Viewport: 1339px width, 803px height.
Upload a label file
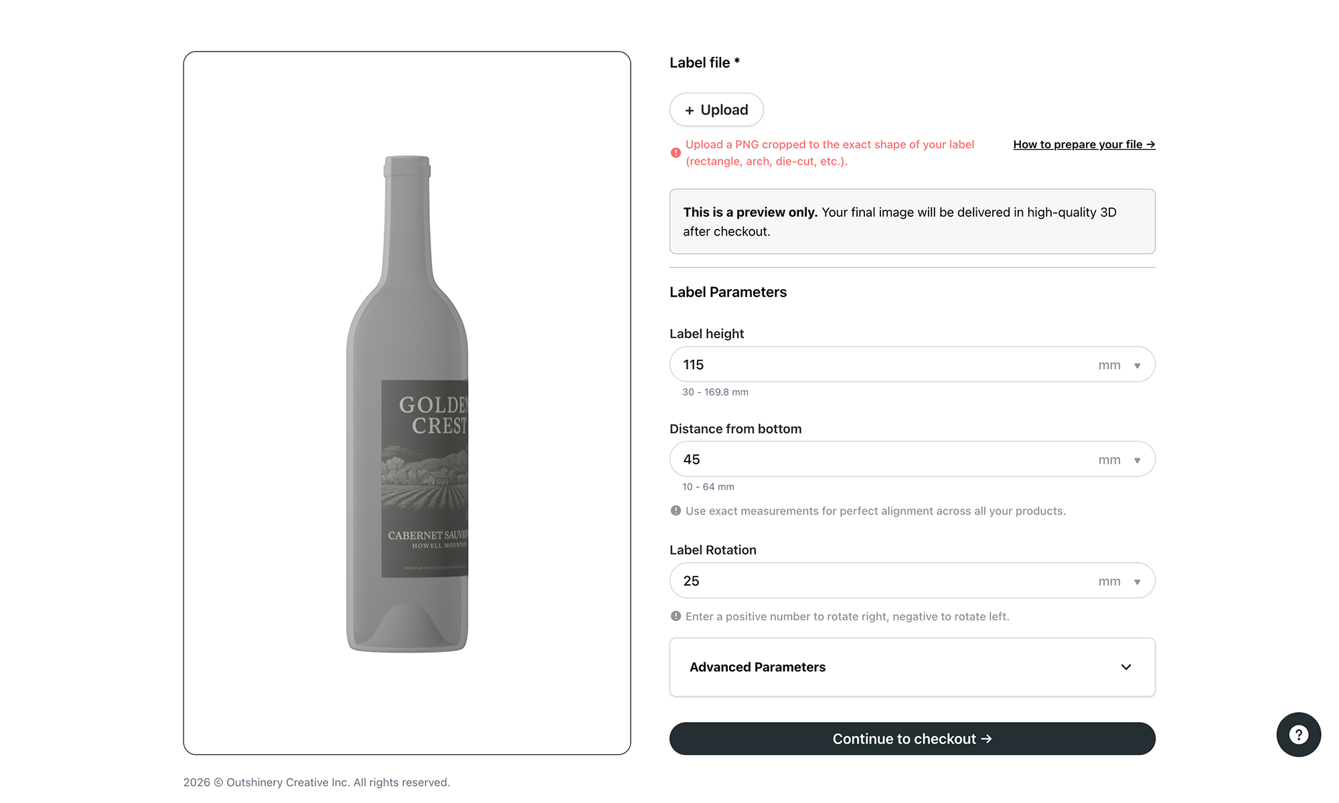click(716, 110)
